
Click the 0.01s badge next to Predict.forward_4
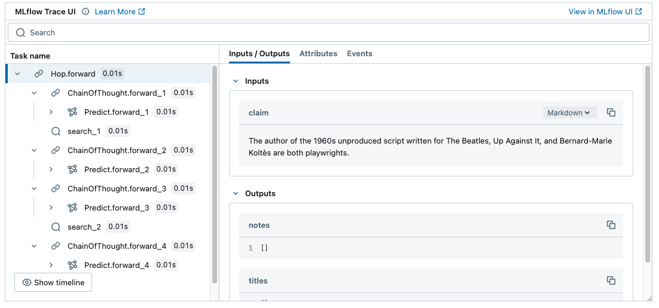tap(166, 265)
